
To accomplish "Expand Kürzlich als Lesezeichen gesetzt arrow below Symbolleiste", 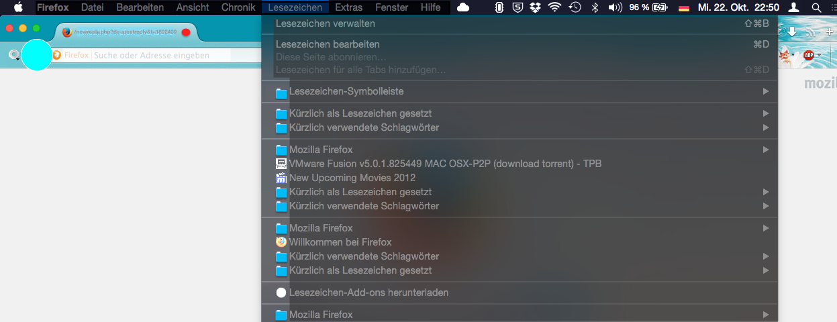I will tap(766, 113).
